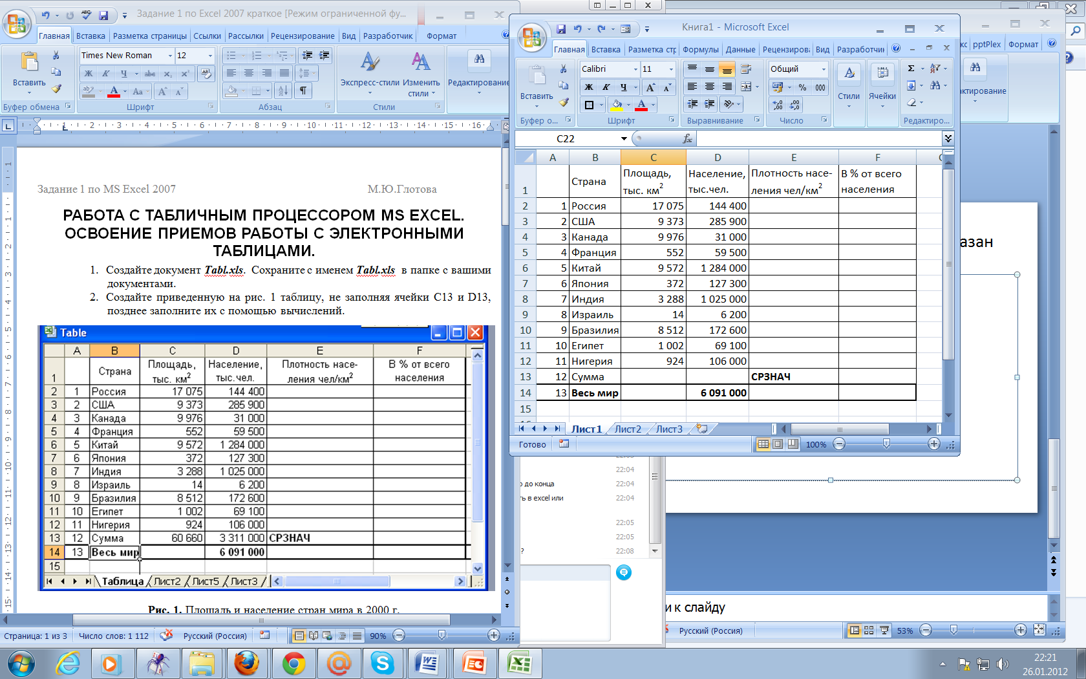Click Save icon in Excel quick access toolbar
The height and width of the screenshot is (679, 1086).
[x=560, y=28]
